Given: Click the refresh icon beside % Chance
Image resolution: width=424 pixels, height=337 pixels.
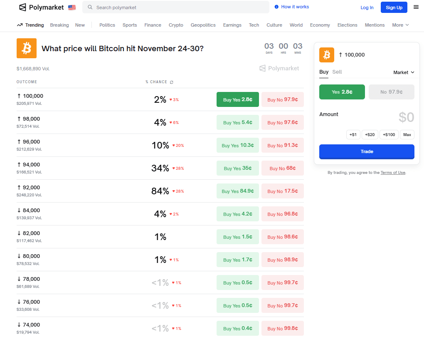Looking at the screenshot, I should pos(172,82).
